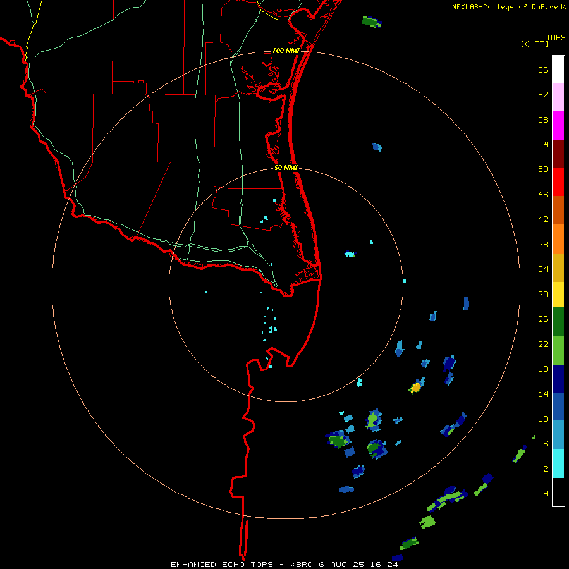Select the 100 NMI range ring label
Screen dimensions: 569x569
pyautogui.click(x=286, y=51)
